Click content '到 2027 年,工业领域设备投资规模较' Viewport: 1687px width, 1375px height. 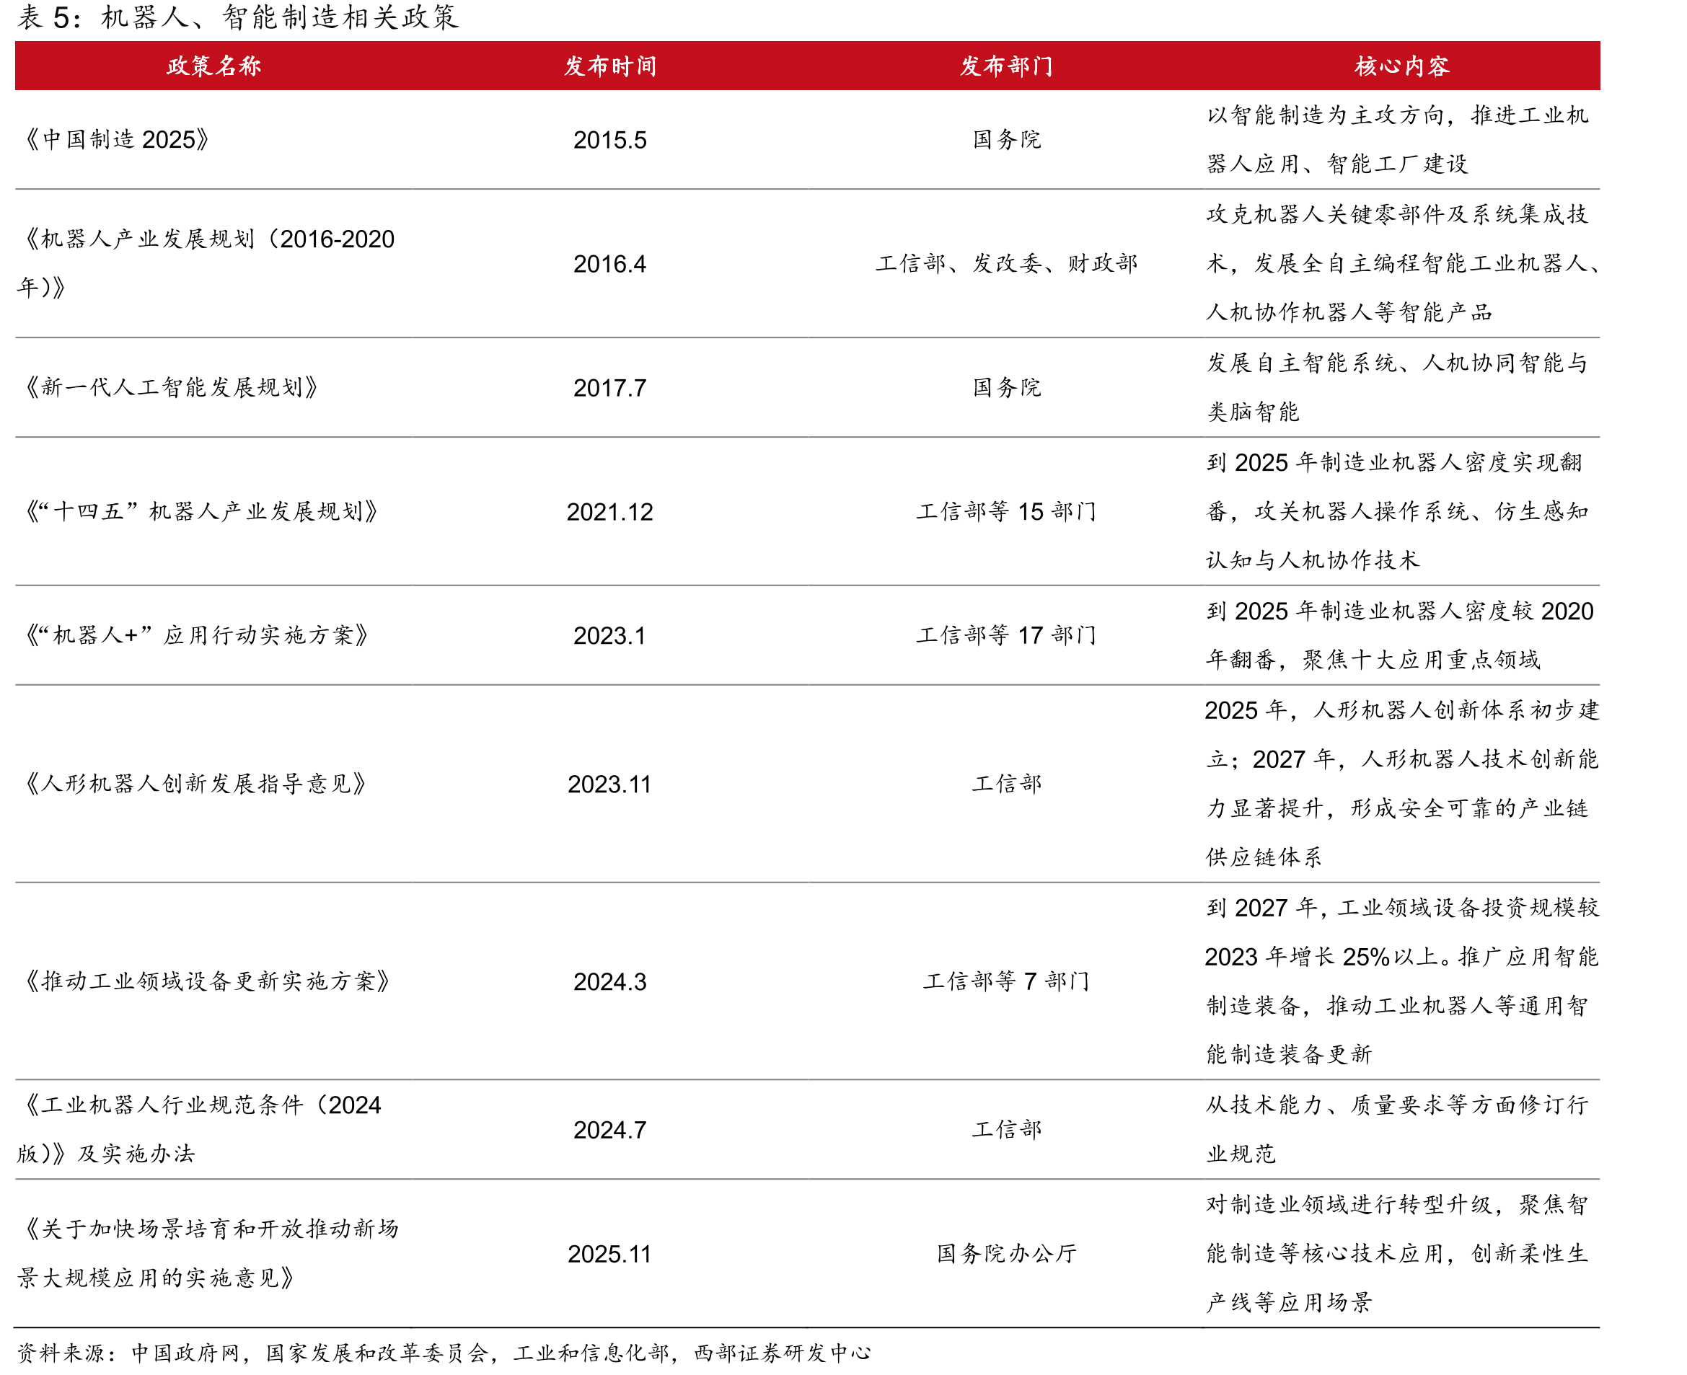(x=1403, y=908)
